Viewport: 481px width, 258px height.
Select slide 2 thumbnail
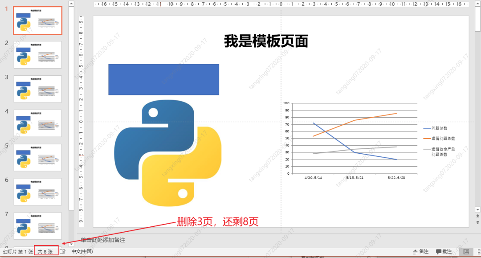click(x=38, y=55)
